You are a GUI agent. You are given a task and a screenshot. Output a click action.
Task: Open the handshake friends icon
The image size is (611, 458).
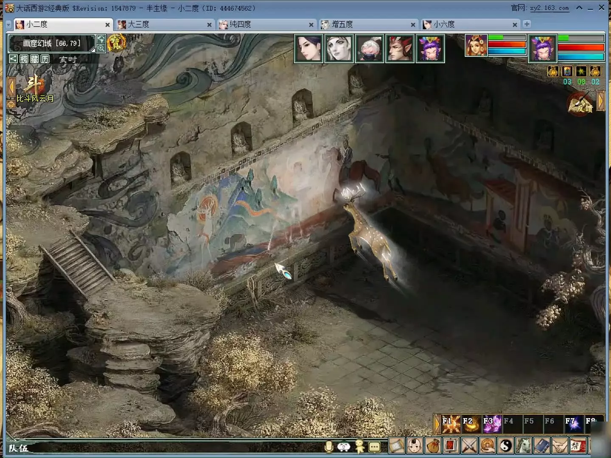pyautogui.click(x=560, y=446)
